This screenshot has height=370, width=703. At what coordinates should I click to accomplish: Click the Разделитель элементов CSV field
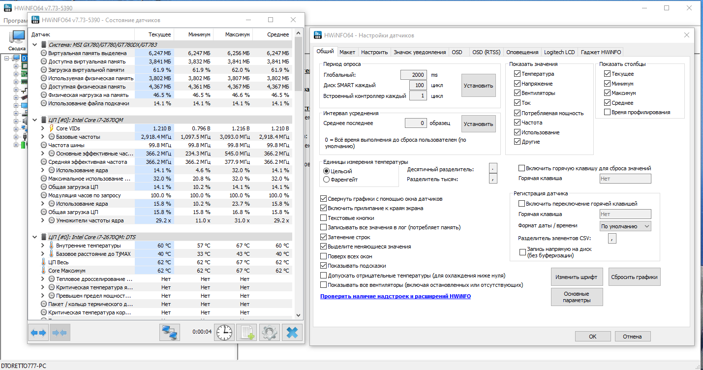pyautogui.click(x=612, y=239)
